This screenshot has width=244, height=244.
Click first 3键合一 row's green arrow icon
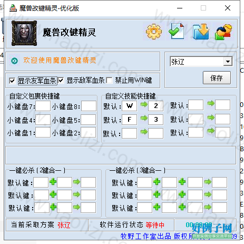click(208, 182)
